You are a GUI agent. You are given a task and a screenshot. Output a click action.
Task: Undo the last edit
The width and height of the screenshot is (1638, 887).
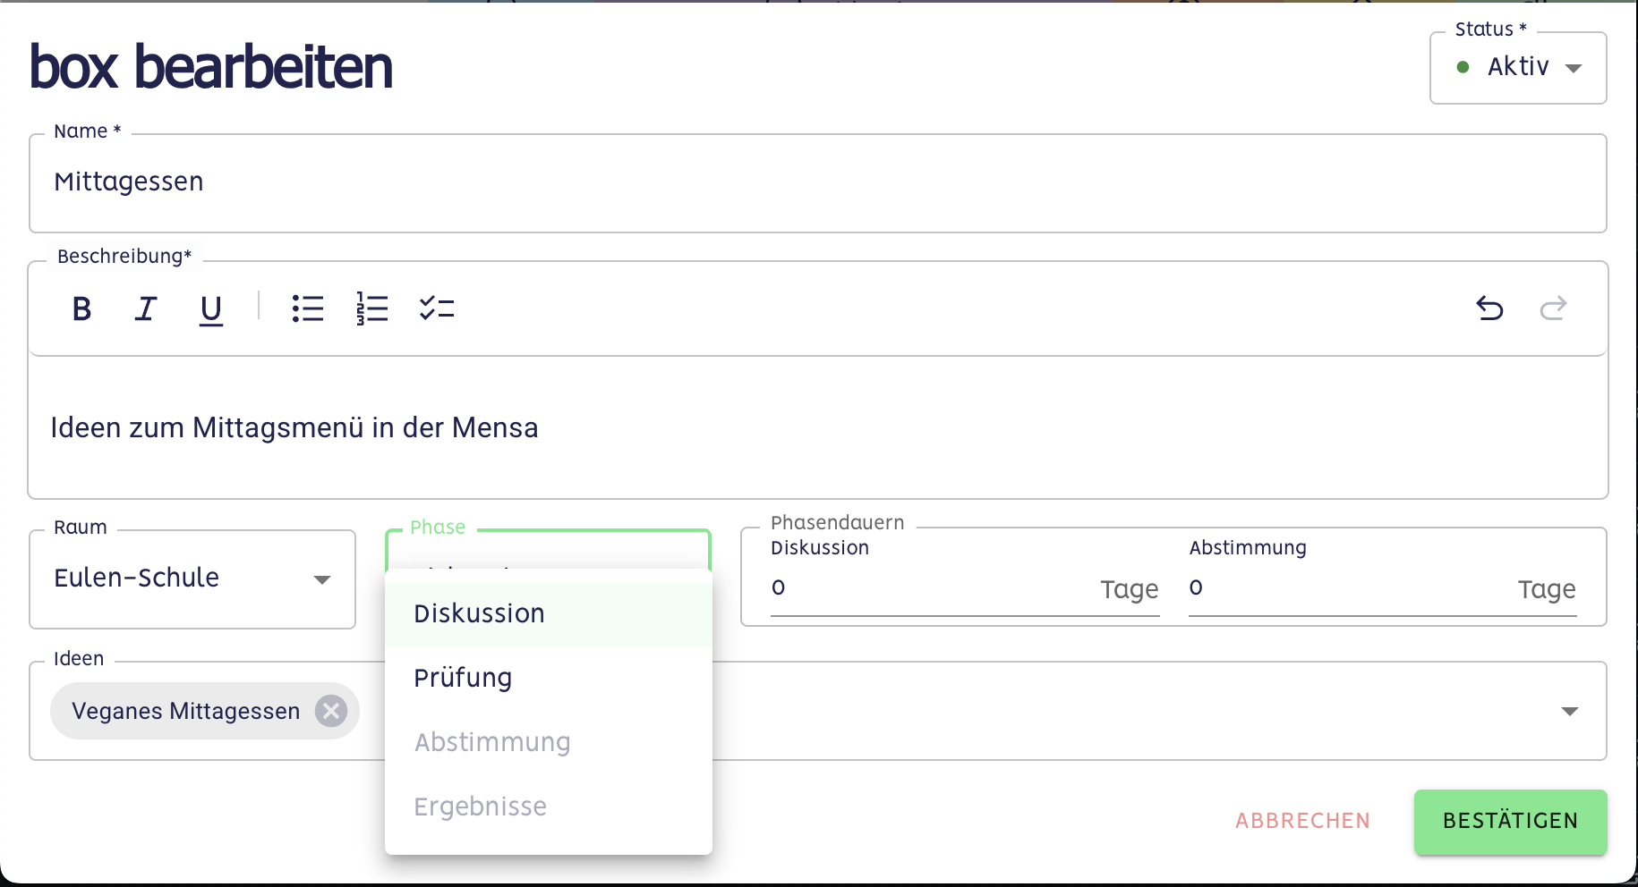pyautogui.click(x=1489, y=308)
